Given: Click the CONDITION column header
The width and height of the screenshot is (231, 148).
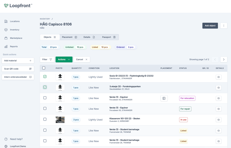Looking at the screenshot, I should 94,68.
